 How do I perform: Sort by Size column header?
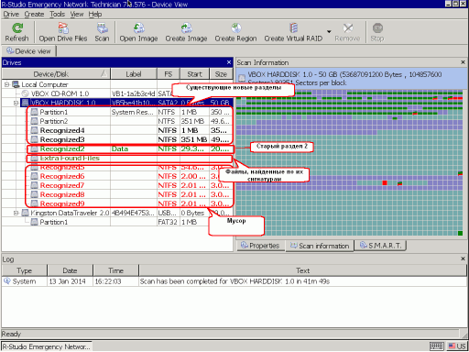tap(221, 74)
